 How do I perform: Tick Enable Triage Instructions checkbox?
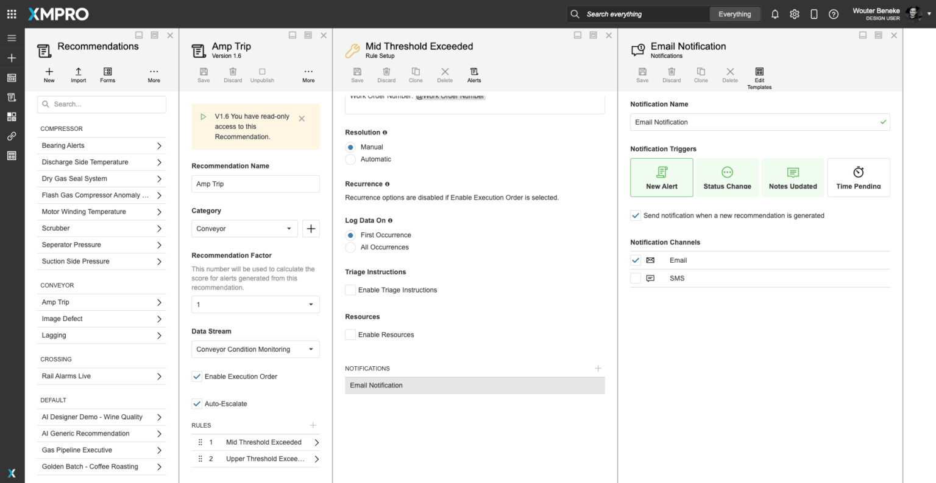350,290
